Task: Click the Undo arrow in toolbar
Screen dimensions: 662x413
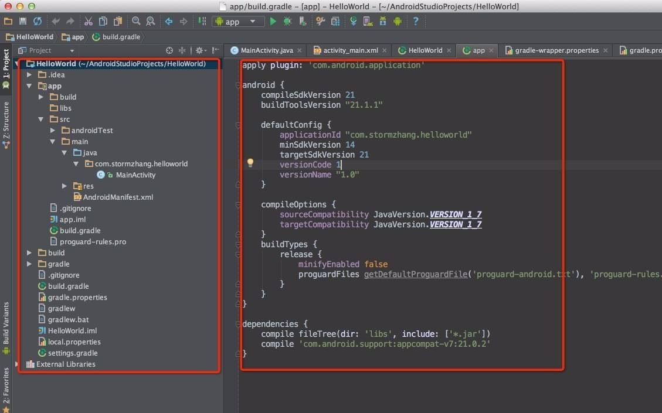Action: pyautogui.click(x=55, y=21)
